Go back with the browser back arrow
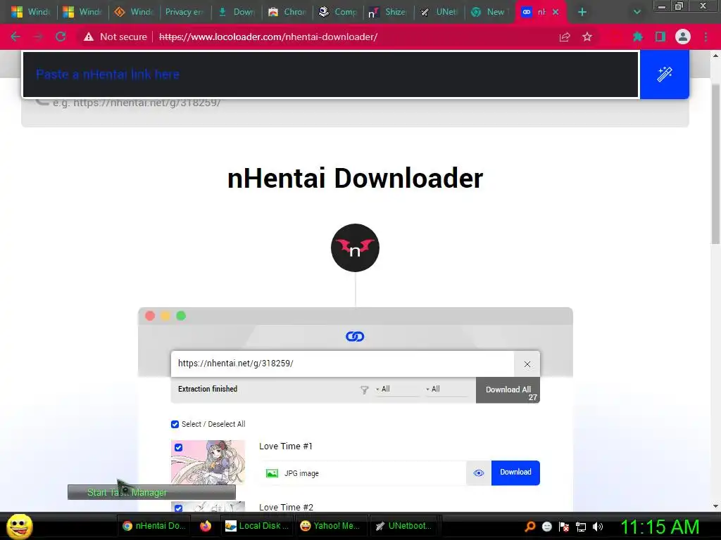This screenshot has height=540, width=721. click(x=15, y=37)
